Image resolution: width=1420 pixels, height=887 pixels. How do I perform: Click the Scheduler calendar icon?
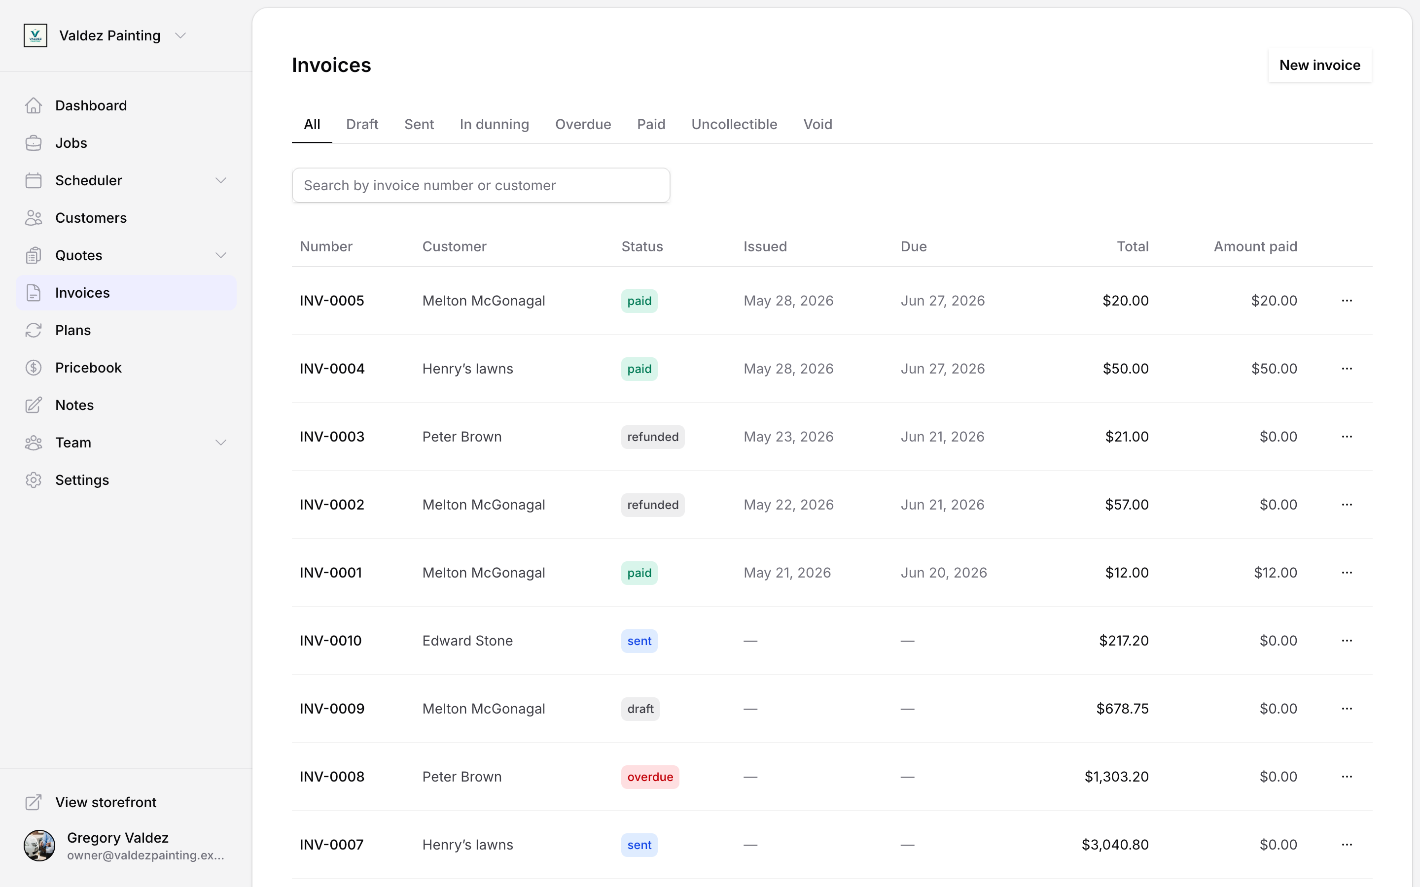click(x=34, y=181)
